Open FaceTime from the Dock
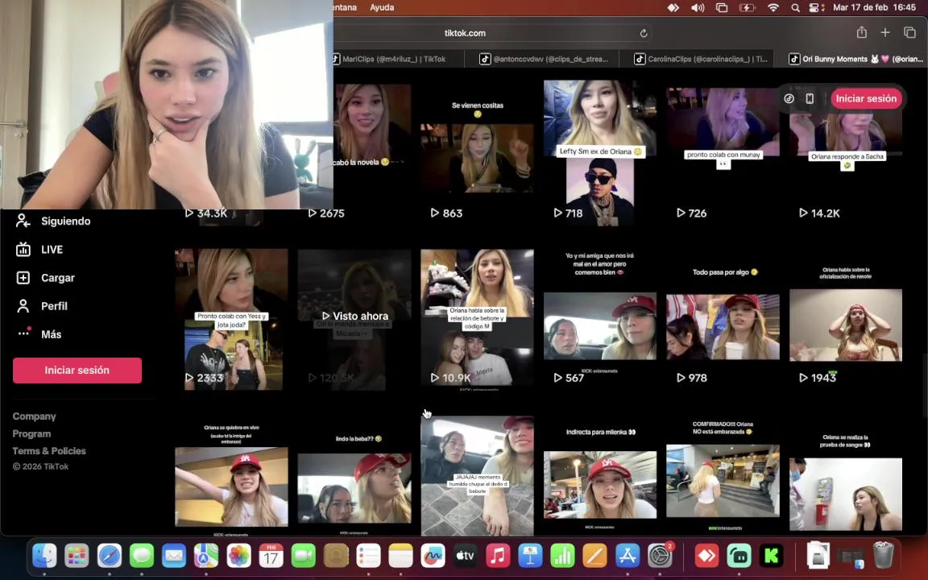Screen dimensions: 928x580 [304, 556]
